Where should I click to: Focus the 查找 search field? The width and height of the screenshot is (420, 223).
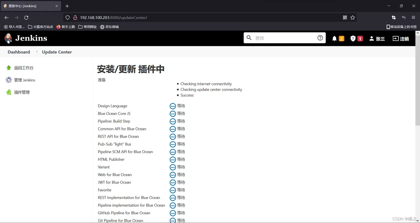[x=284, y=38]
